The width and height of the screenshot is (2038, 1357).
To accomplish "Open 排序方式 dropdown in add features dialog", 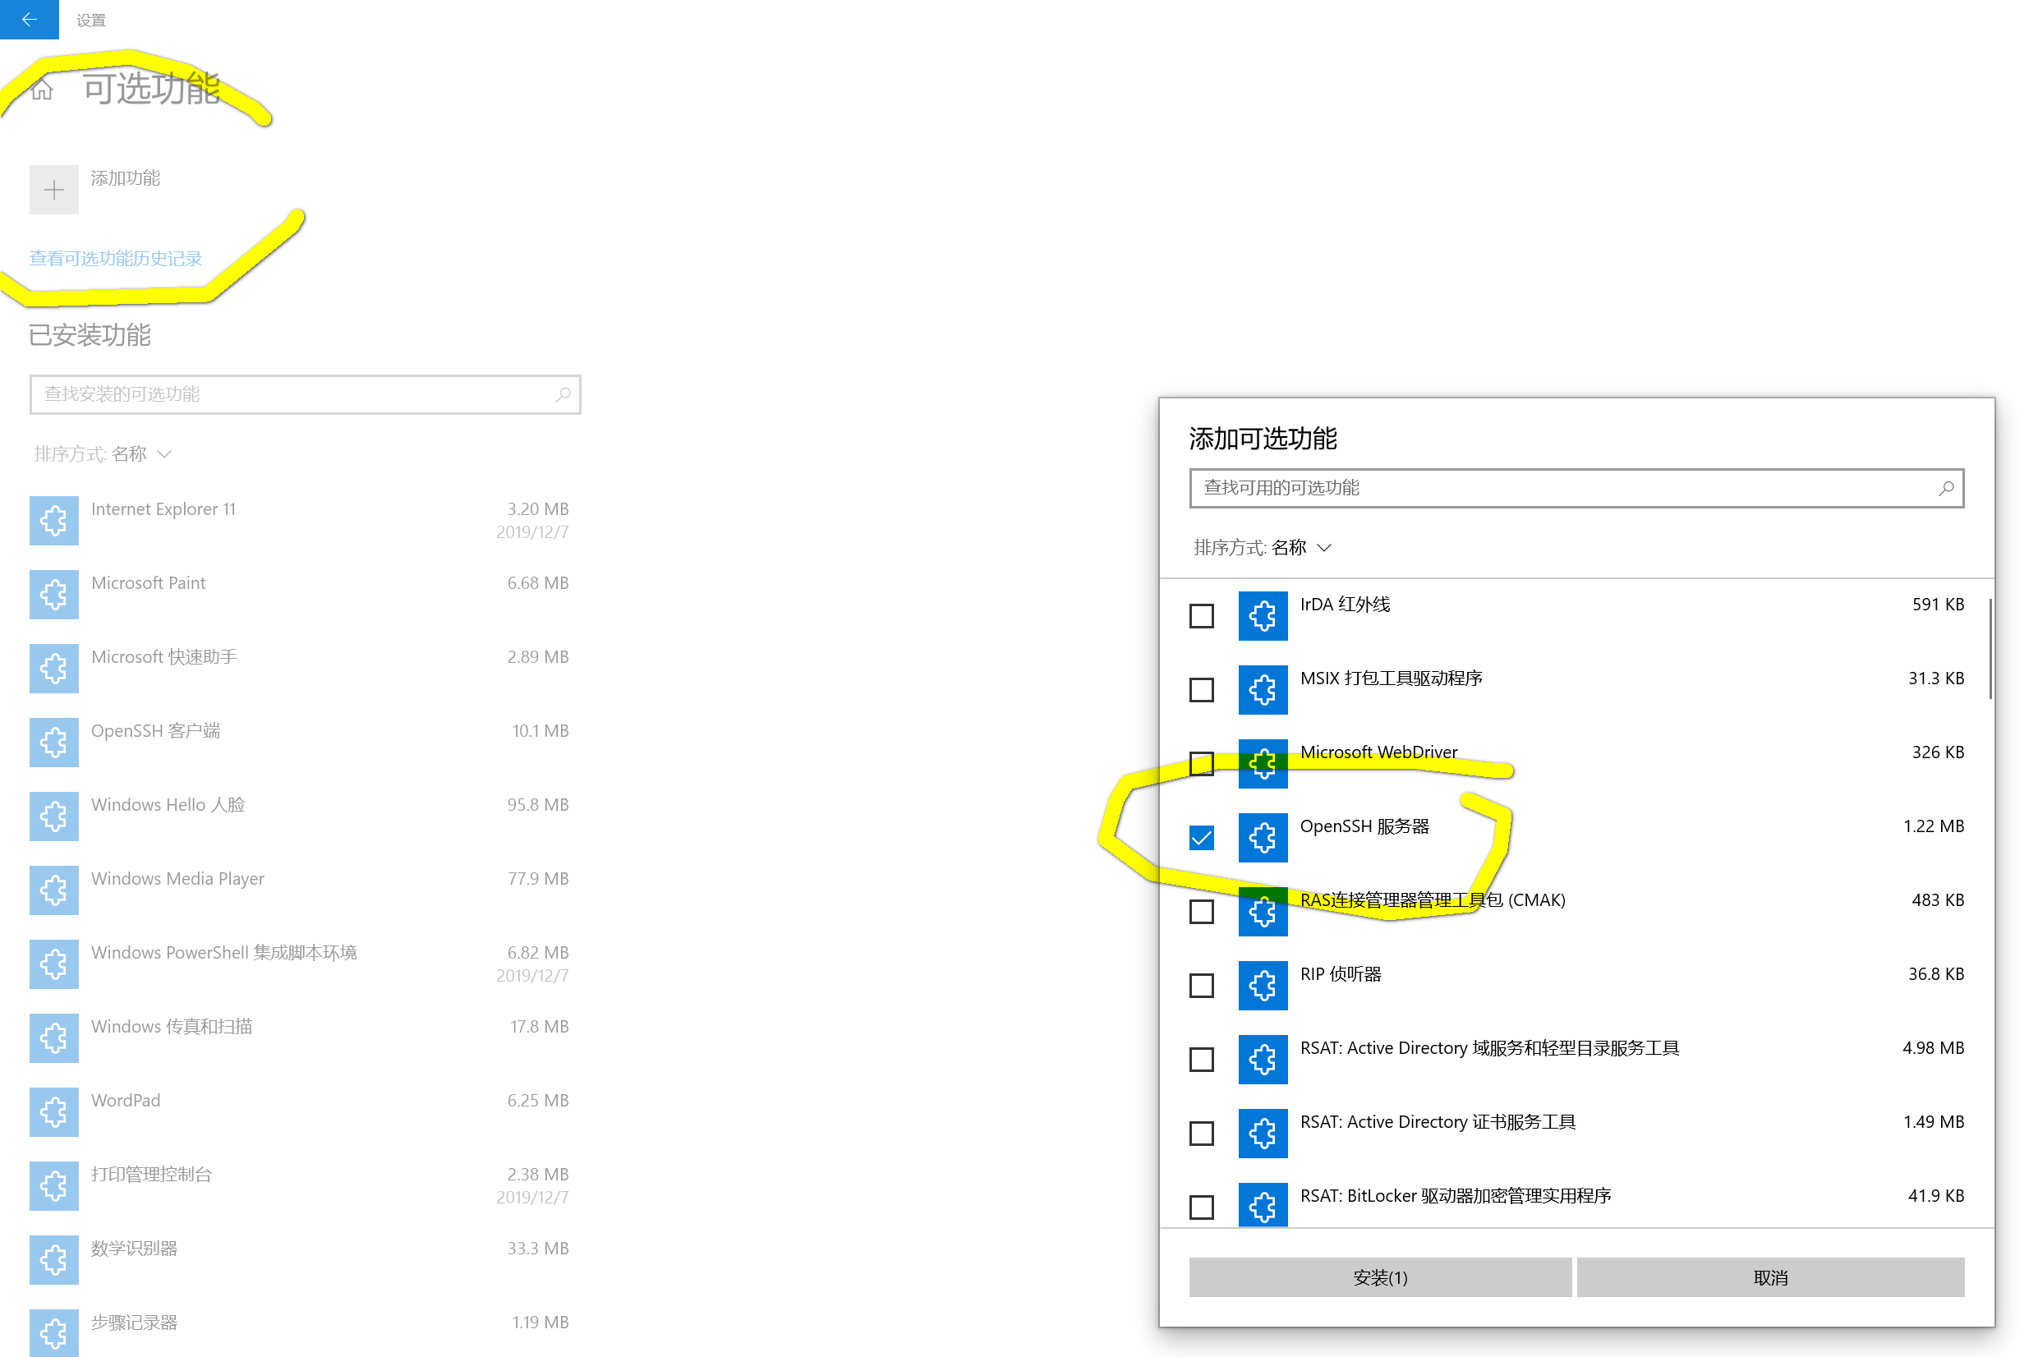I will [x=1262, y=548].
